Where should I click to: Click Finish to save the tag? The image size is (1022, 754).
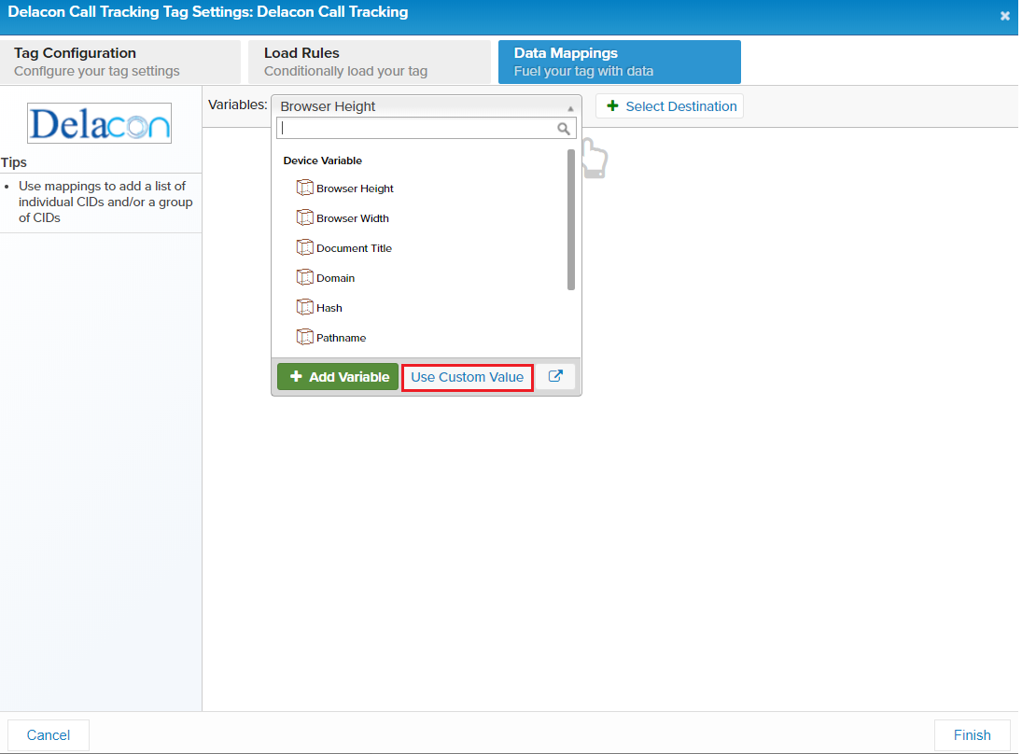coord(972,735)
